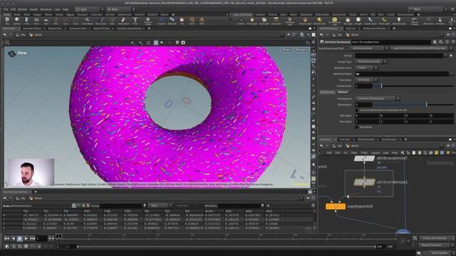Switch to the Performance Monitor tab
The width and height of the screenshot is (456, 256).
click(374, 28)
